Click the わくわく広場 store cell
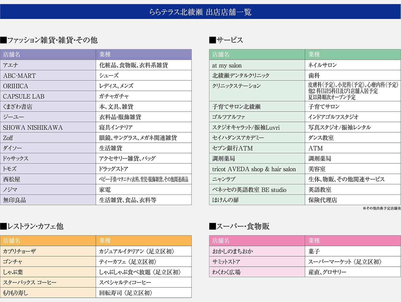Viewport: 401px width, 302px height. point(257,272)
